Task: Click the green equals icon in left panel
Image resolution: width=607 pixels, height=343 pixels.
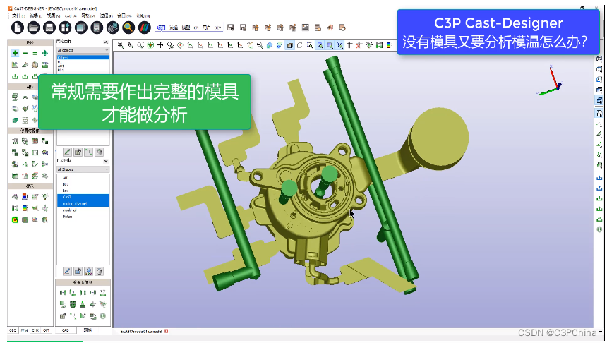Action: [x=35, y=53]
